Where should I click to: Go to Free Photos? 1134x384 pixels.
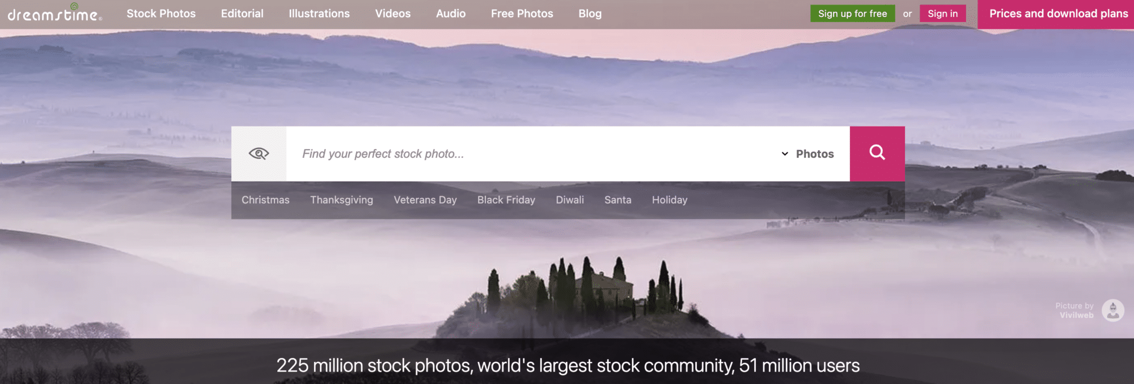coord(522,14)
